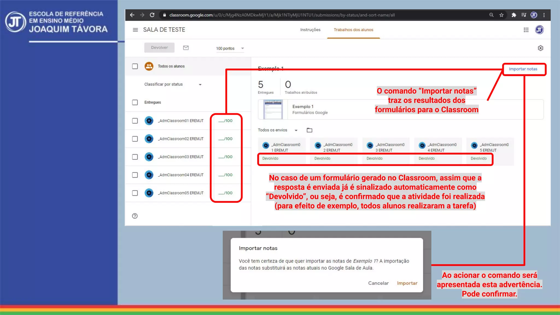The width and height of the screenshot is (560, 315).
Task: Open the Classroom hamburger main menu
Action: (x=135, y=30)
